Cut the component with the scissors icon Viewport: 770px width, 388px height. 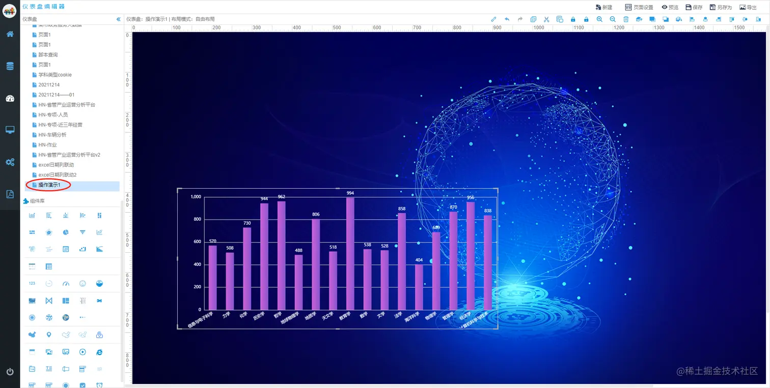tap(546, 19)
